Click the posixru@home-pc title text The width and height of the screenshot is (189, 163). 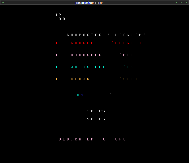[89, 3]
